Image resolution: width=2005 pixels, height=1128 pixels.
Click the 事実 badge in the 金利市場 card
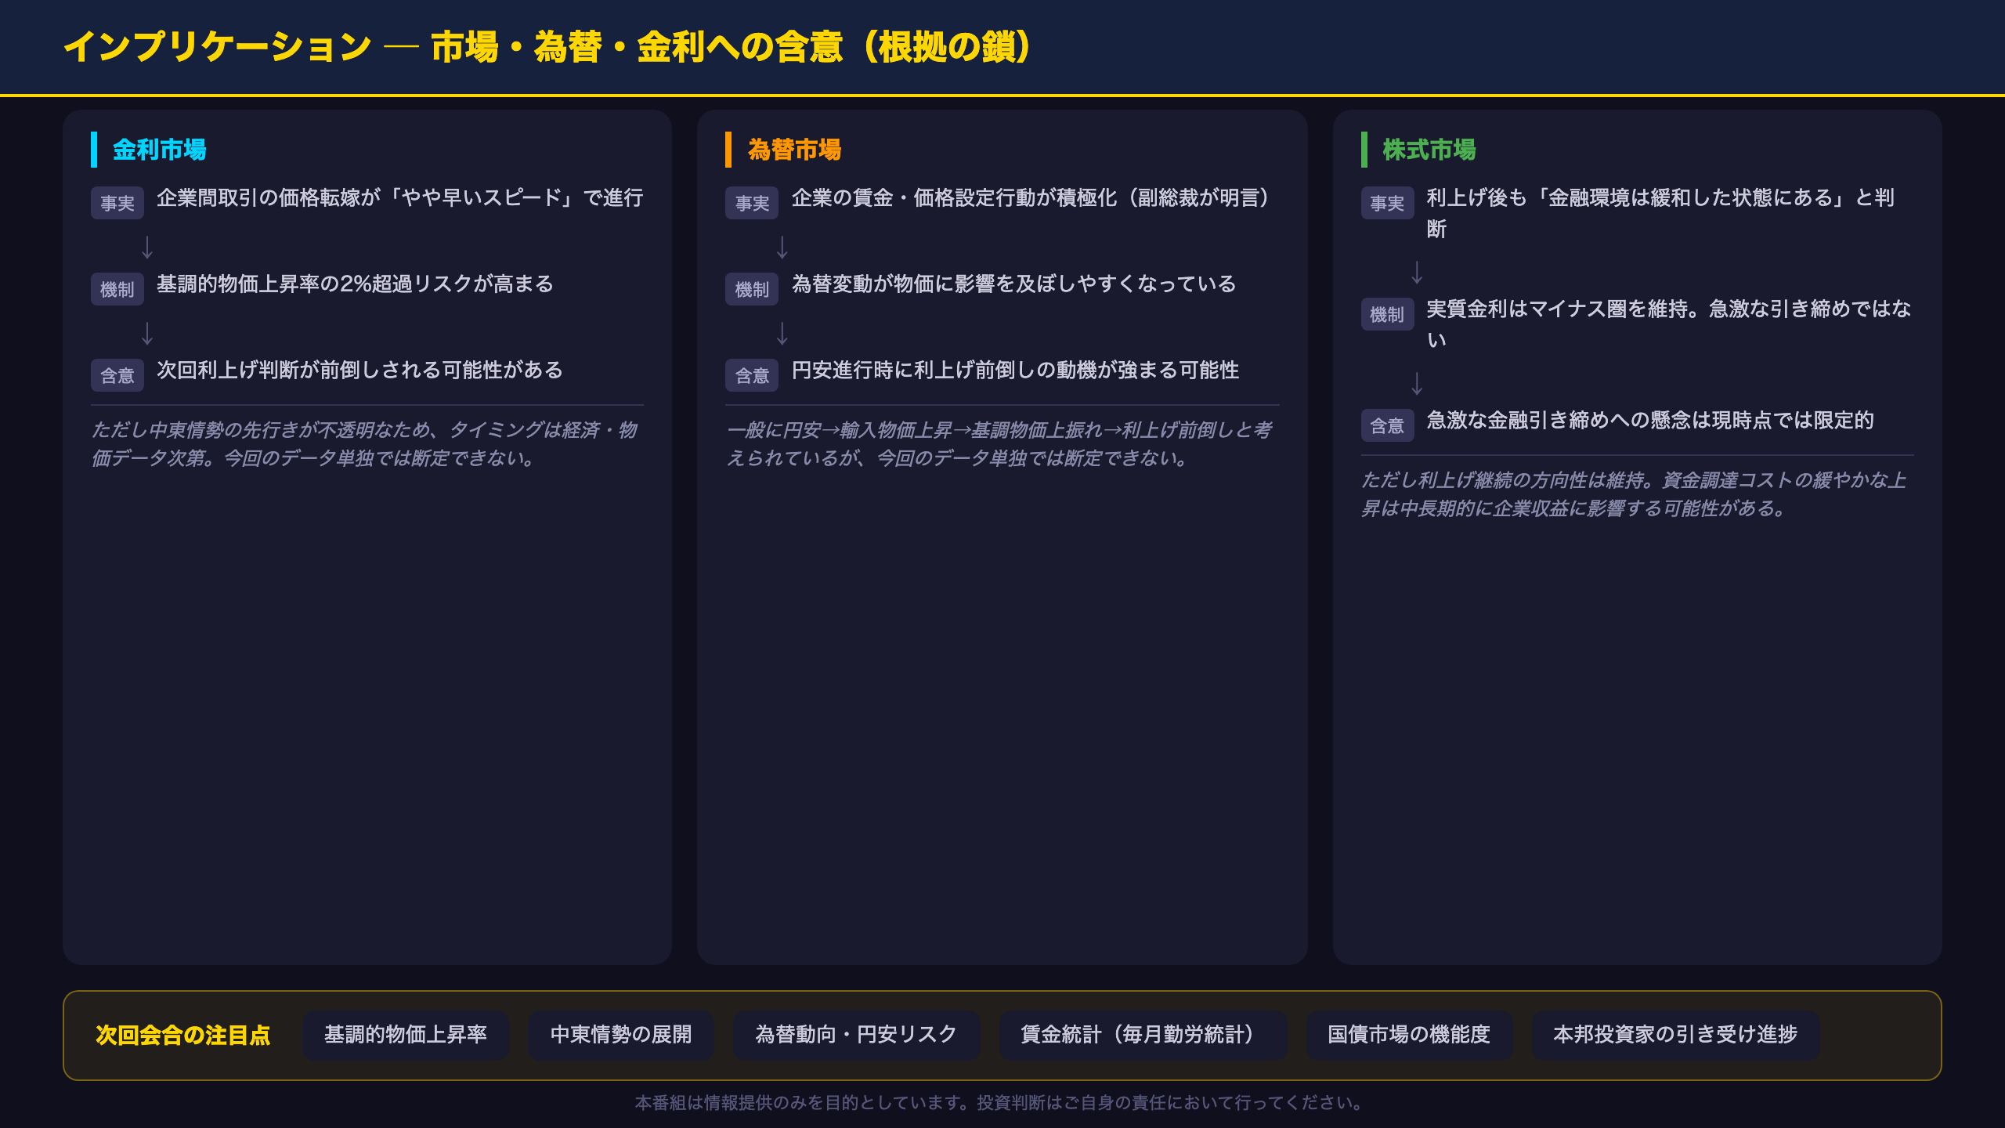pos(117,203)
